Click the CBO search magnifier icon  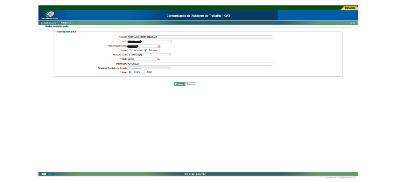(159, 59)
